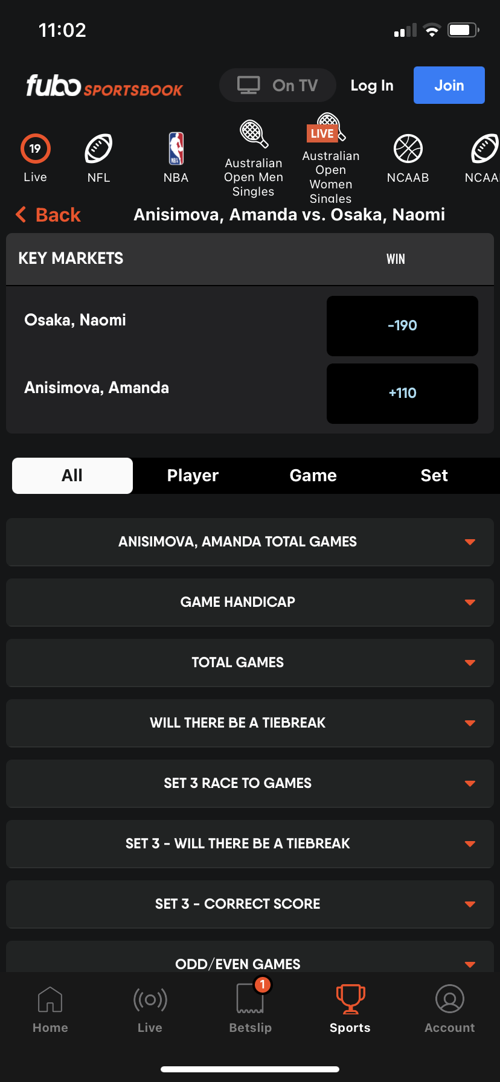
Task: Open the Betslip icon in bottom bar
Action: click(250, 999)
